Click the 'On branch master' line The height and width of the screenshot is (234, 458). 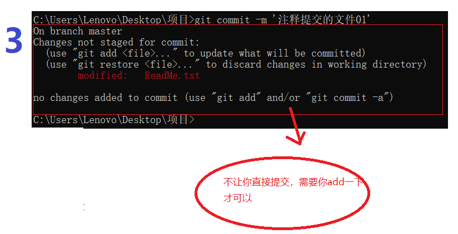(x=78, y=31)
